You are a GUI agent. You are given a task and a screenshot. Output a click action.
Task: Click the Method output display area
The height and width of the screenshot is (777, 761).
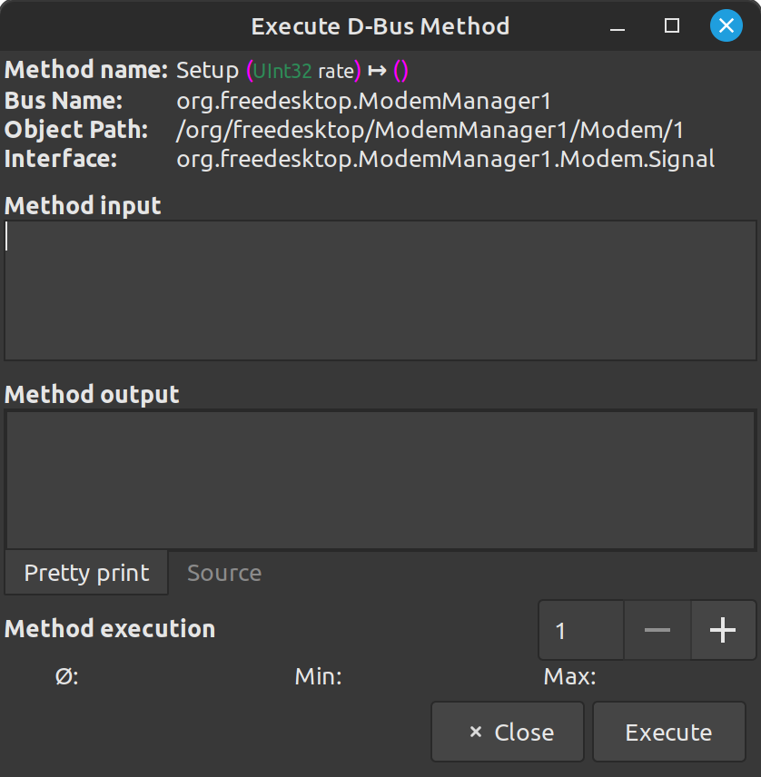381,479
